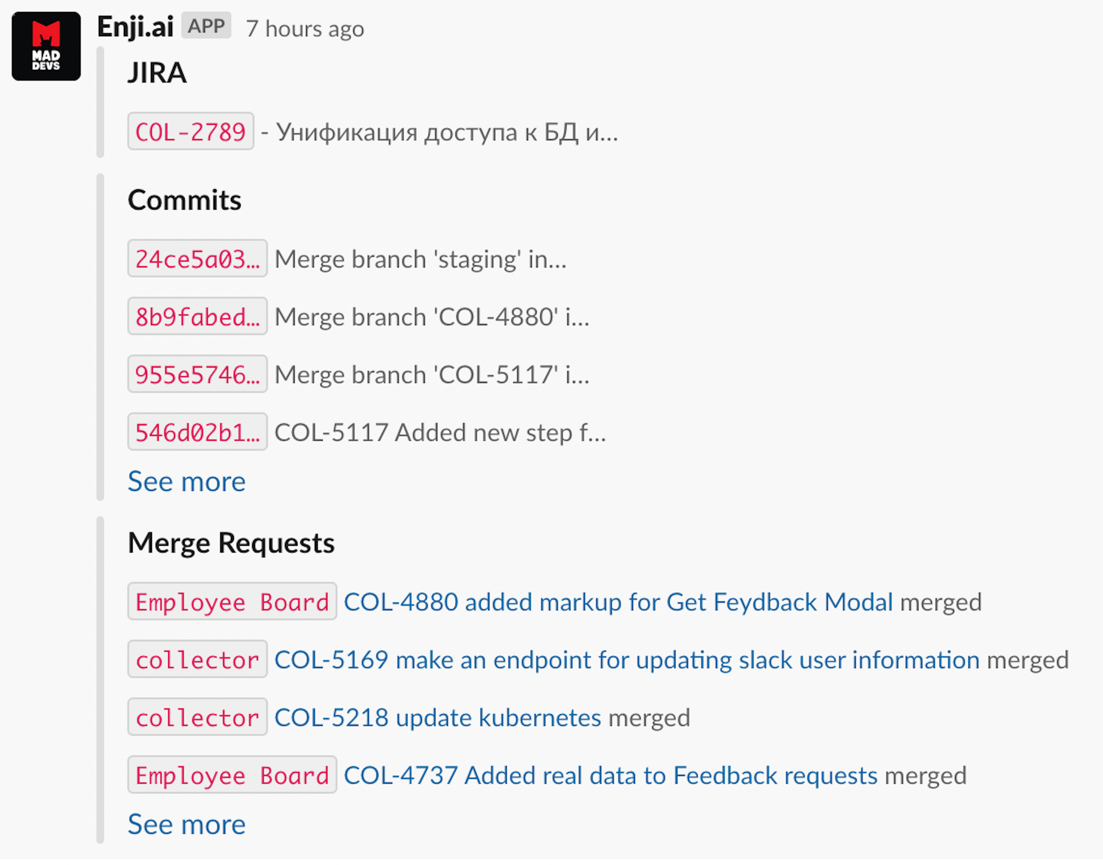Open COL-5218 update kubernetes merge request

(x=437, y=717)
